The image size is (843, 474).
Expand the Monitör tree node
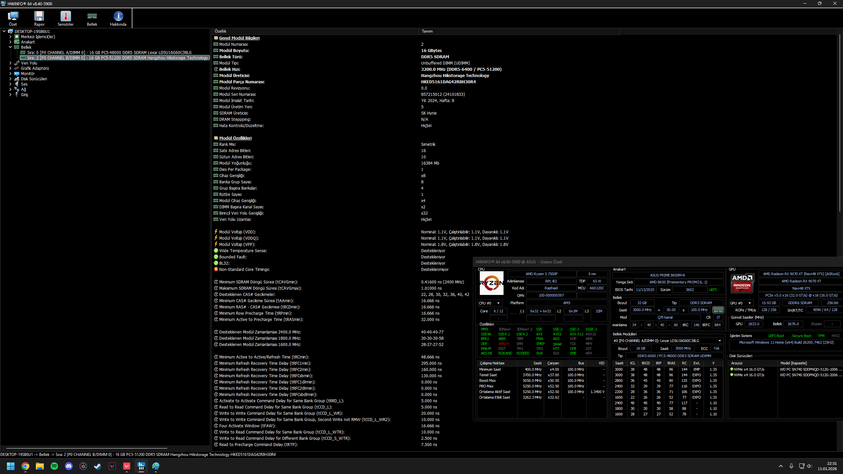pyautogui.click(x=10, y=73)
